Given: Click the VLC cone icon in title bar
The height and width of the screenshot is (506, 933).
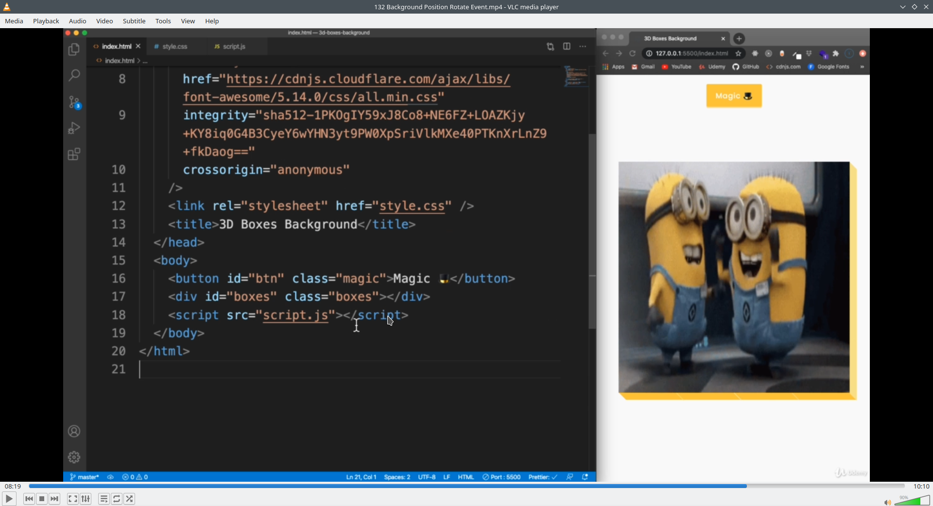Looking at the screenshot, I should point(7,7).
